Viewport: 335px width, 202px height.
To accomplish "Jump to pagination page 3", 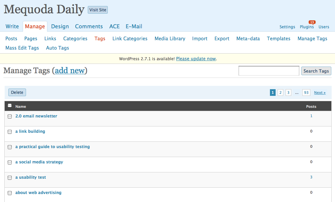I will point(288,93).
